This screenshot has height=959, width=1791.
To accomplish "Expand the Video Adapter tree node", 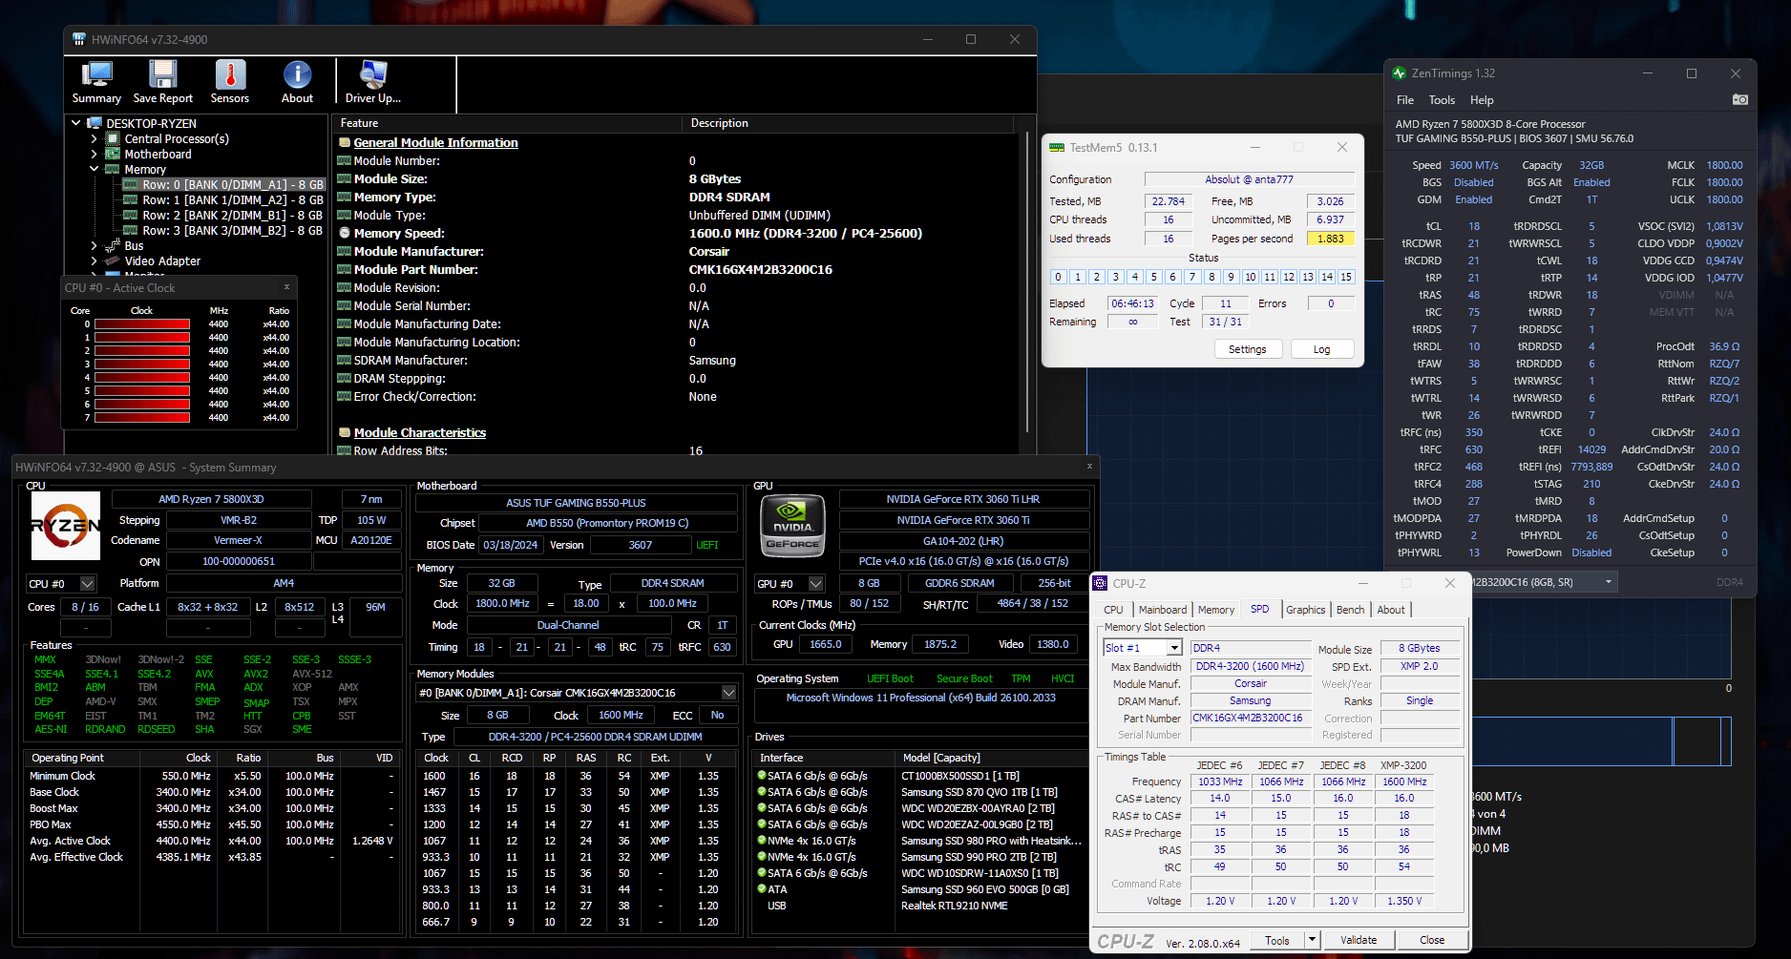I will (94, 261).
